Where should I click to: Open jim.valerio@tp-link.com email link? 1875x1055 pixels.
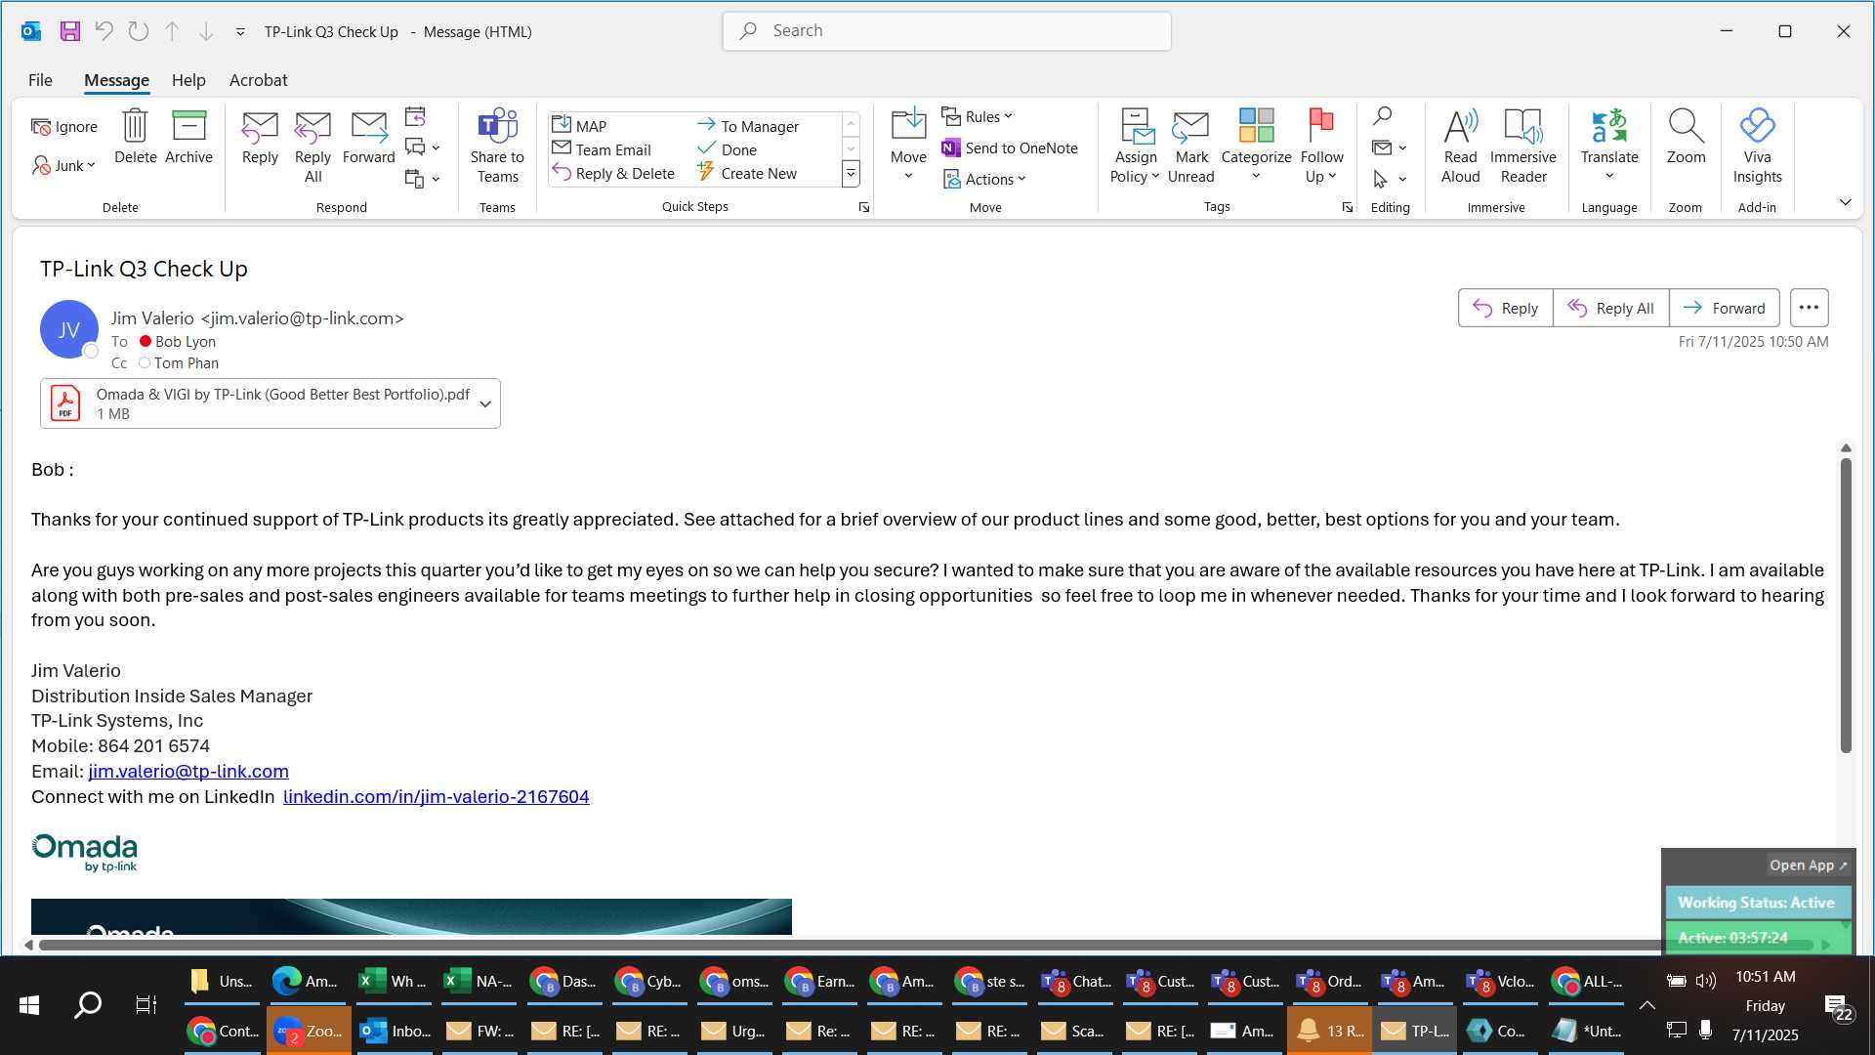click(188, 772)
